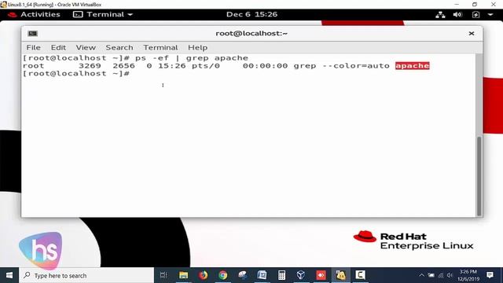Open the Camtasia C icon on taskbar
Image resolution: width=503 pixels, height=283 pixels.
360,275
